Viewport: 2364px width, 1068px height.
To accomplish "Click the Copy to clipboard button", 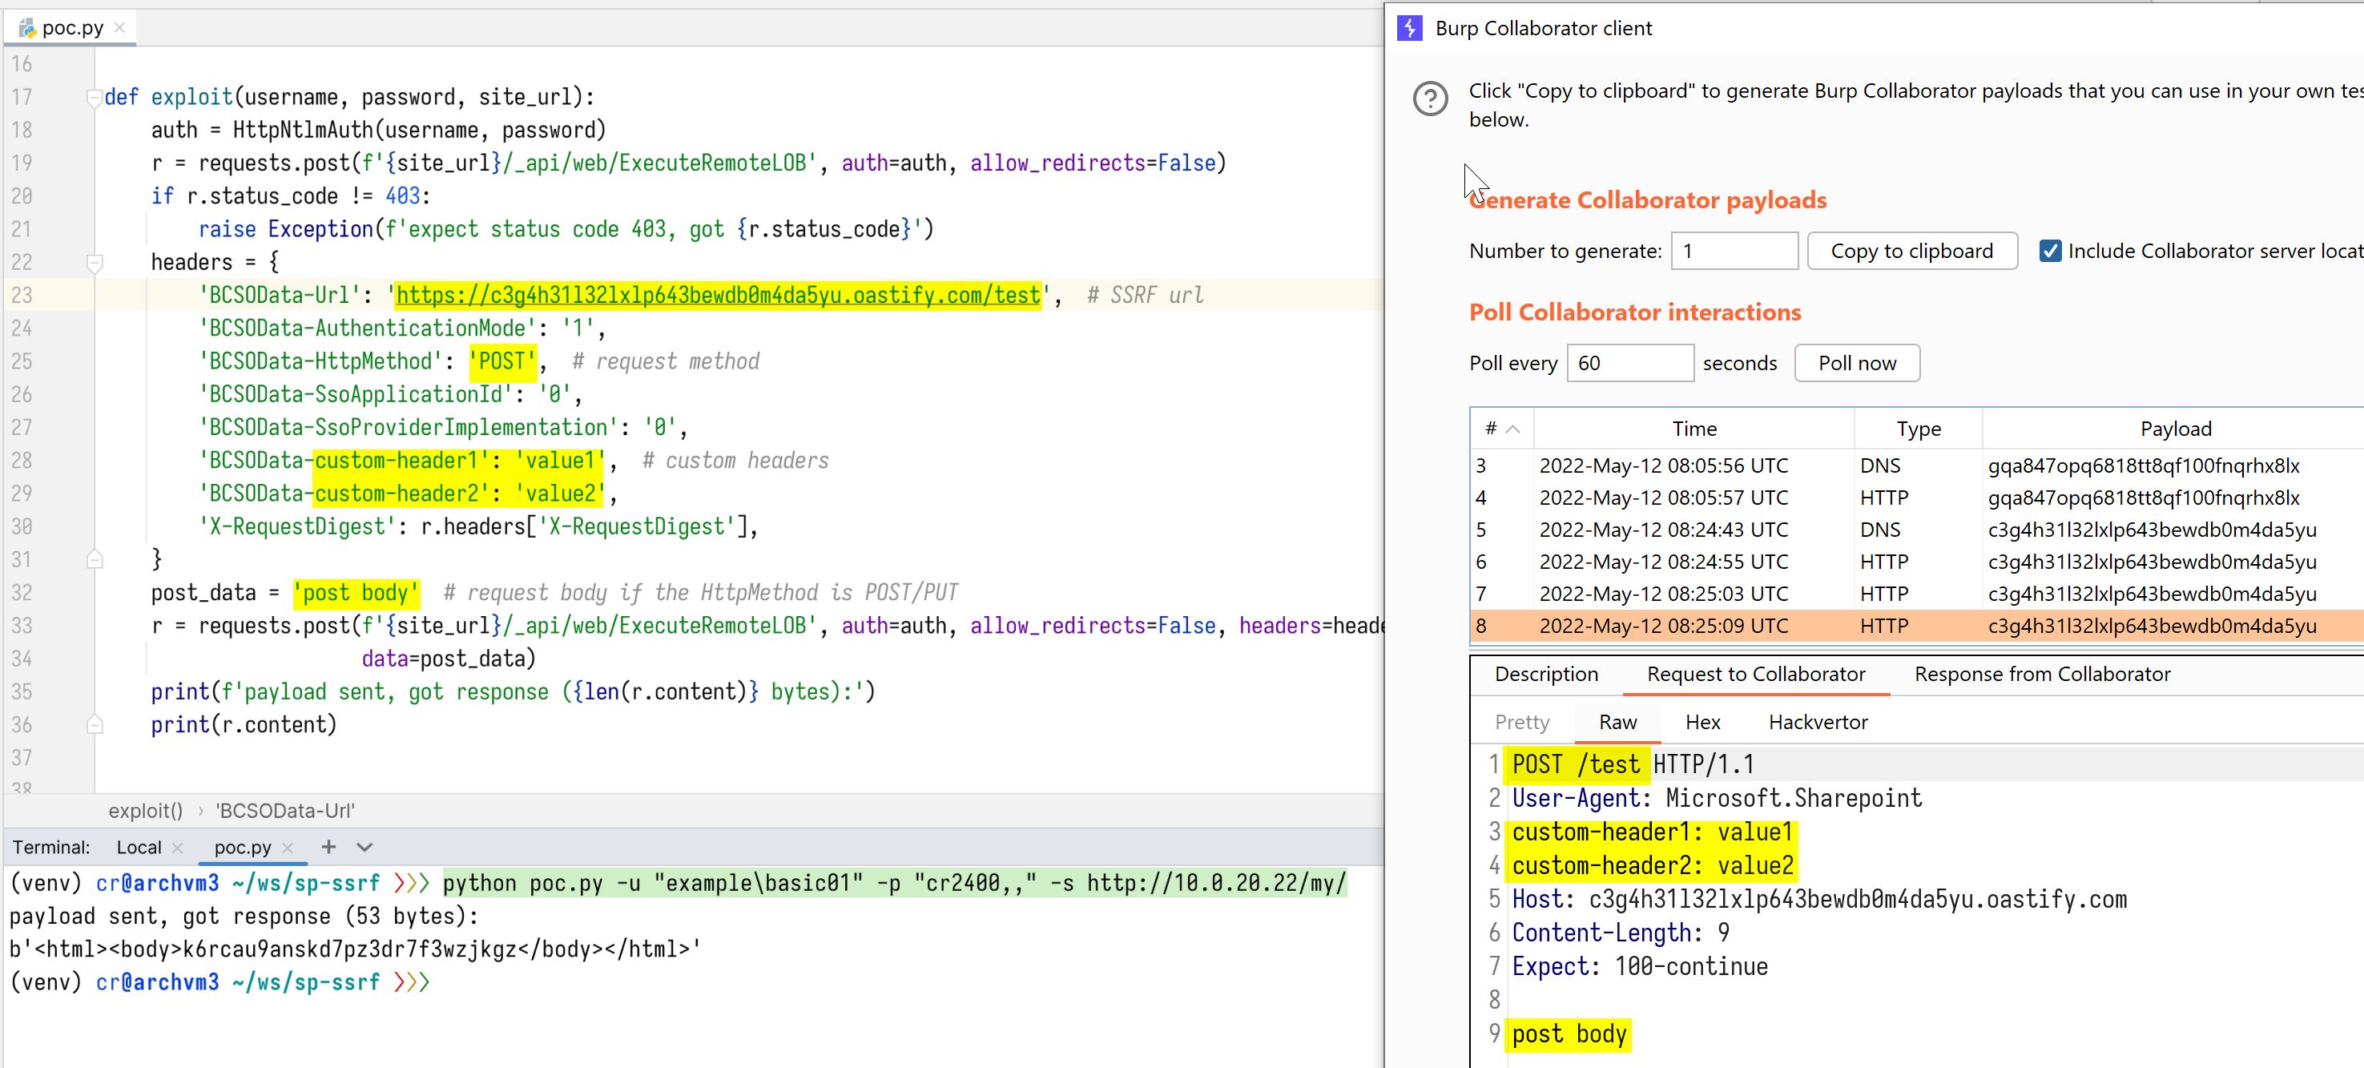I will (1911, 251).
